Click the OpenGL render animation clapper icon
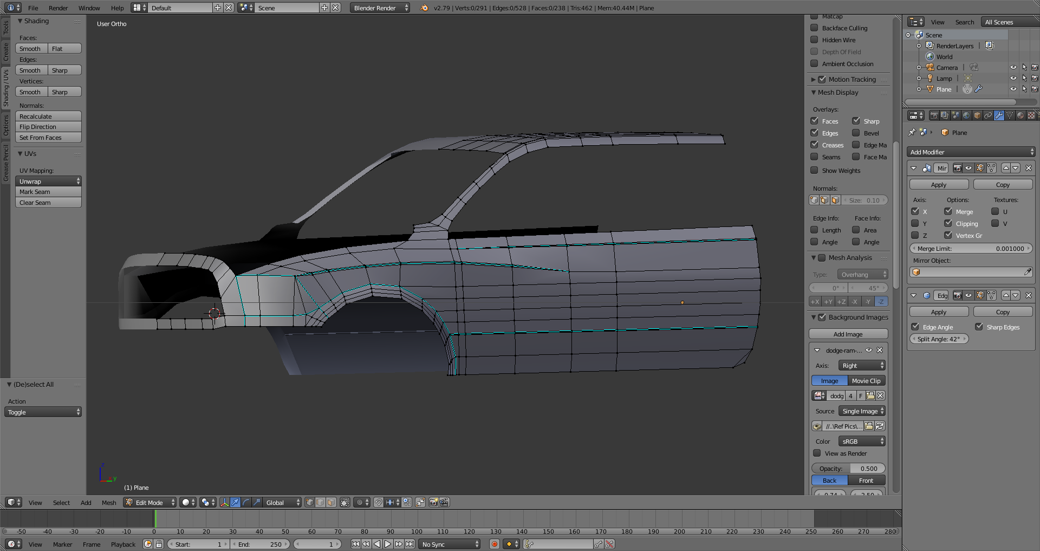 (444, 502)
